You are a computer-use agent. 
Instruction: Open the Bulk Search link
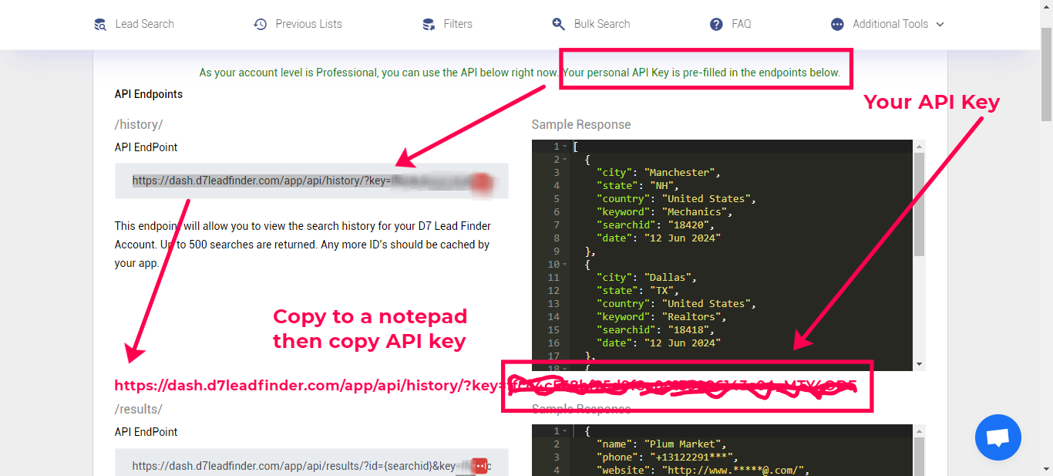click(601, 24)
